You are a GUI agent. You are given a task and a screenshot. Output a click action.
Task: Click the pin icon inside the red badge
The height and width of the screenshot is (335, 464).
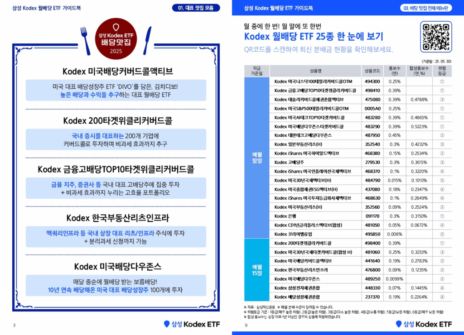pos(116,27)
